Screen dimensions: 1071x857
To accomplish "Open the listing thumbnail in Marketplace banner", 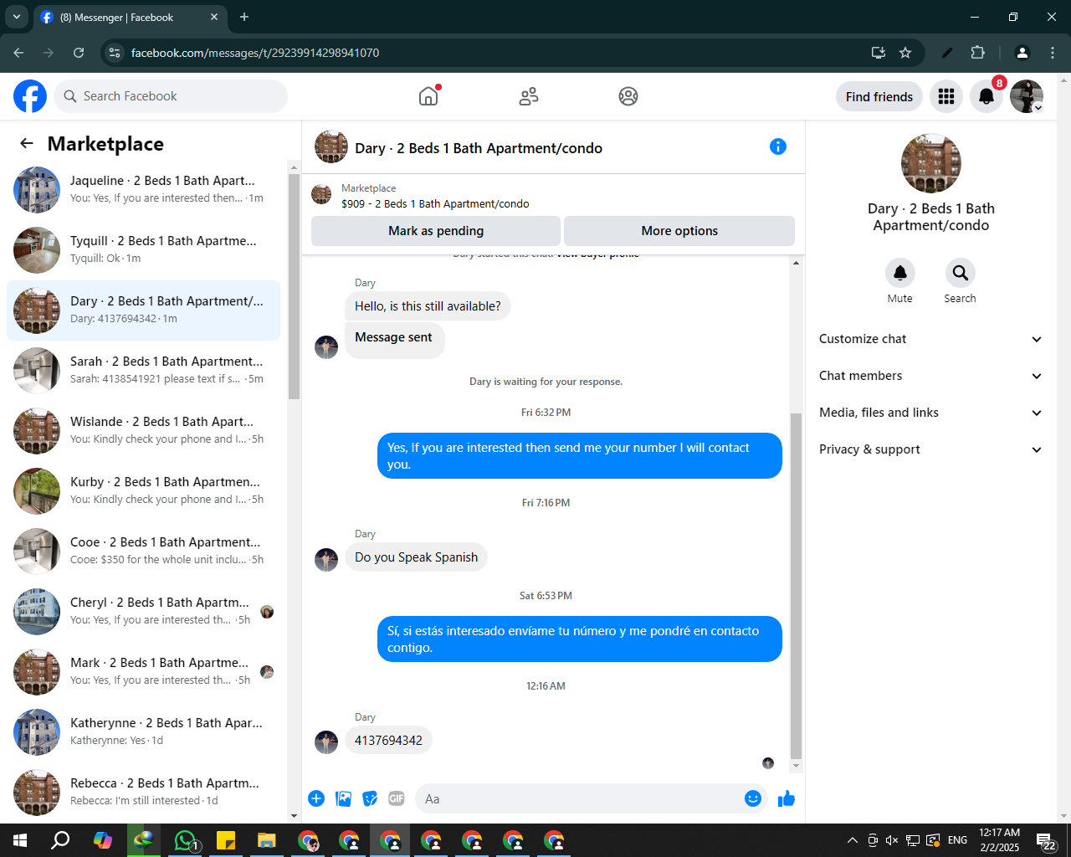I will click(x=321, y=195).
